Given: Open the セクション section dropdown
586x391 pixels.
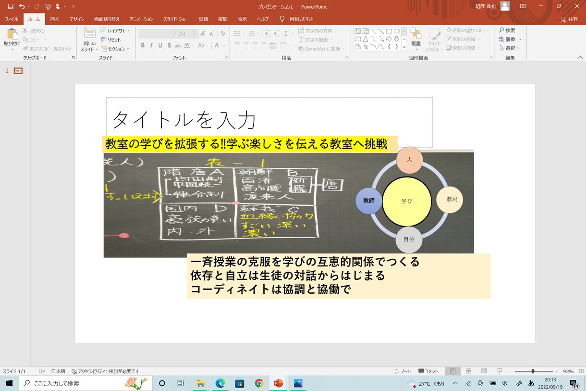Looking at the screenshot, I should click(x=115, y=49).
